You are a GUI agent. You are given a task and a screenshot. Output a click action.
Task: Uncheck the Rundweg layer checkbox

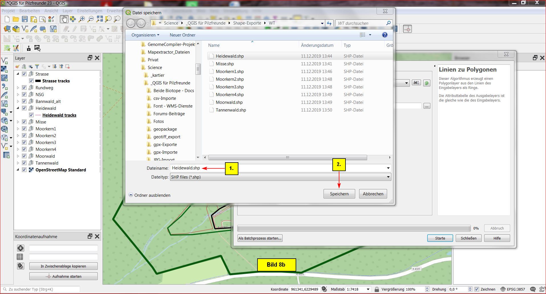[24, 88]
